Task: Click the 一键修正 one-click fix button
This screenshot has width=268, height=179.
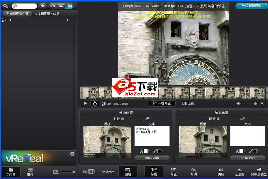Action: pos(162,103)
